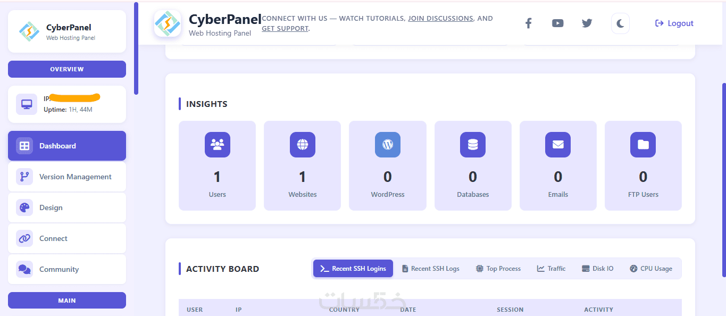Open the YouTube channel icon
The width and height of the screenshot is (726, 316).
click(x=557, y=23)
